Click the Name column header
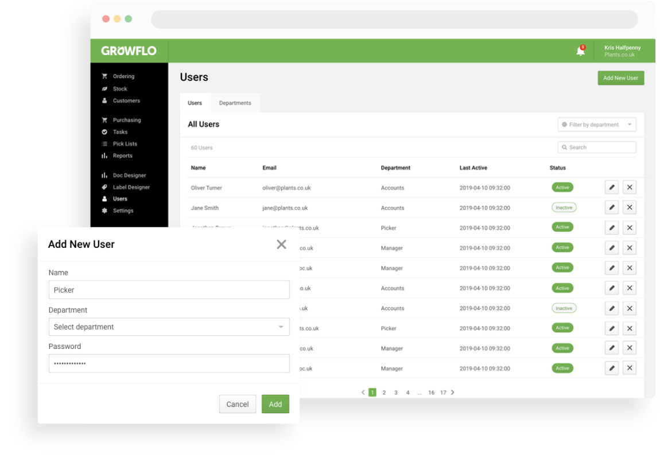Image resolution: width=660 pixels, height=462 pixels. 198,168
